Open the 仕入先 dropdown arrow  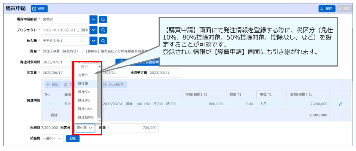pos(94,41)
